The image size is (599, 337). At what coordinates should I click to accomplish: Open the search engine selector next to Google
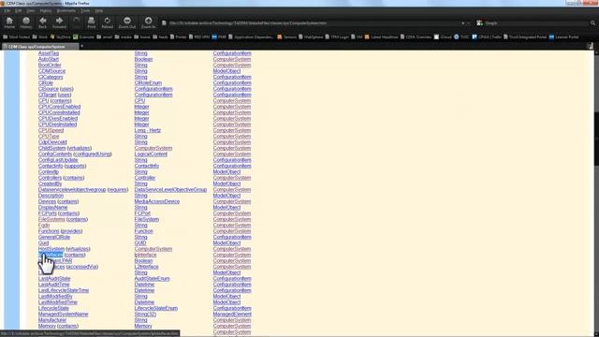pos(479,23)
